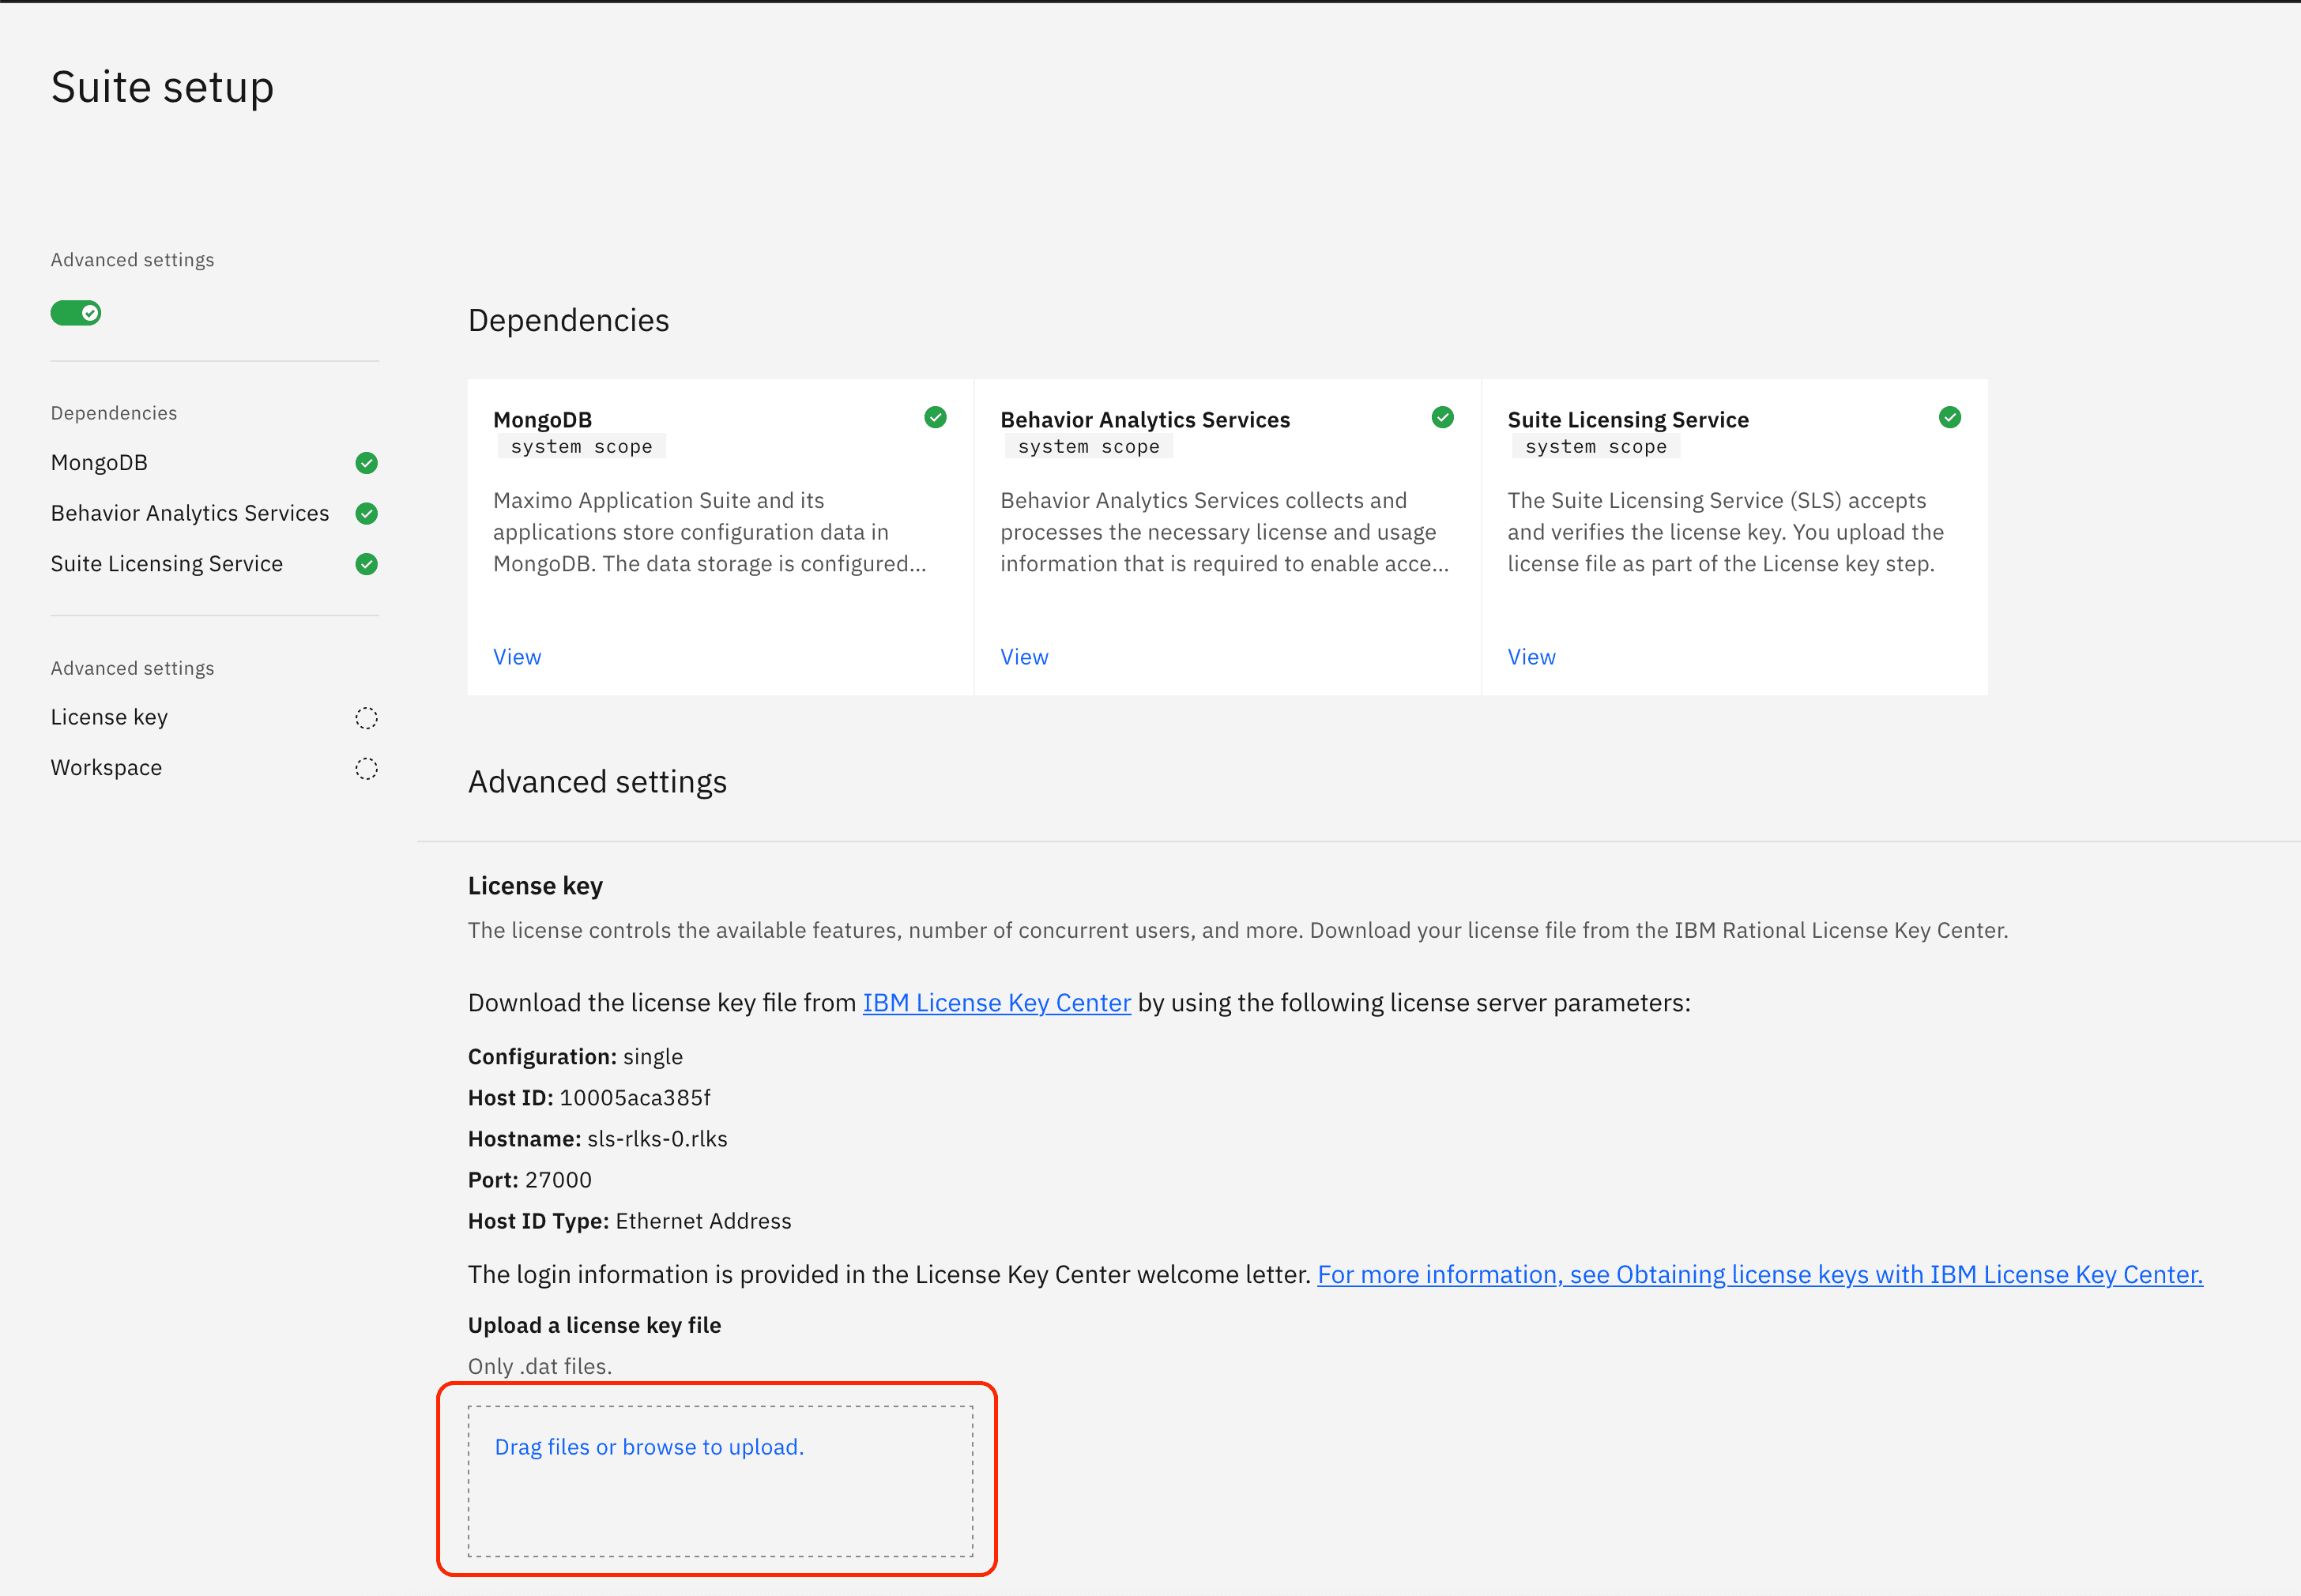This screenshot has height=1596, width=2301.
Task: Open License key sidebar step
Action: coord(109,717)
